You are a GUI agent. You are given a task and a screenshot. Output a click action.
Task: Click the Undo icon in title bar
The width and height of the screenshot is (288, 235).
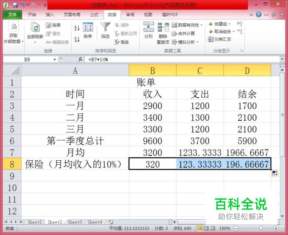pos(22,5)
